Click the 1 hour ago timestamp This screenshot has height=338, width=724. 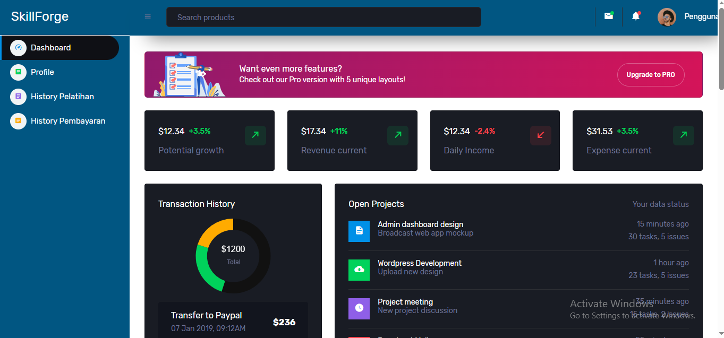click(671, 263)
